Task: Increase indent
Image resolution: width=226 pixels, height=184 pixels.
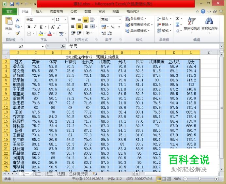Action: (x=79, y=33)
